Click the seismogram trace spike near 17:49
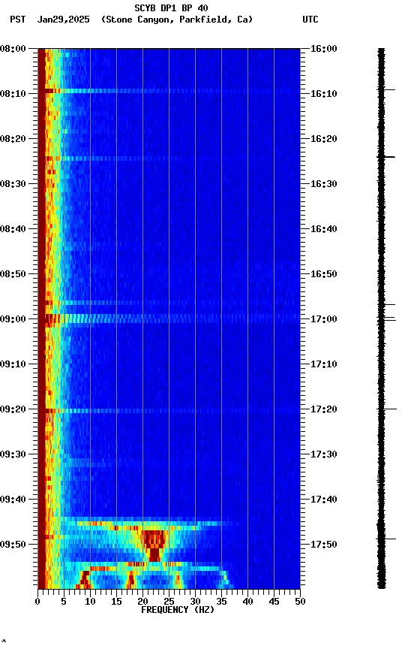Screen dimensions: 414x649 coord(386,539)
